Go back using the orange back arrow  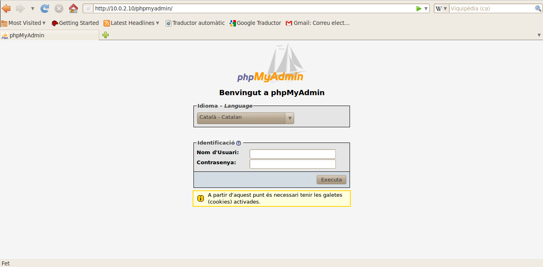pos(6,8)
